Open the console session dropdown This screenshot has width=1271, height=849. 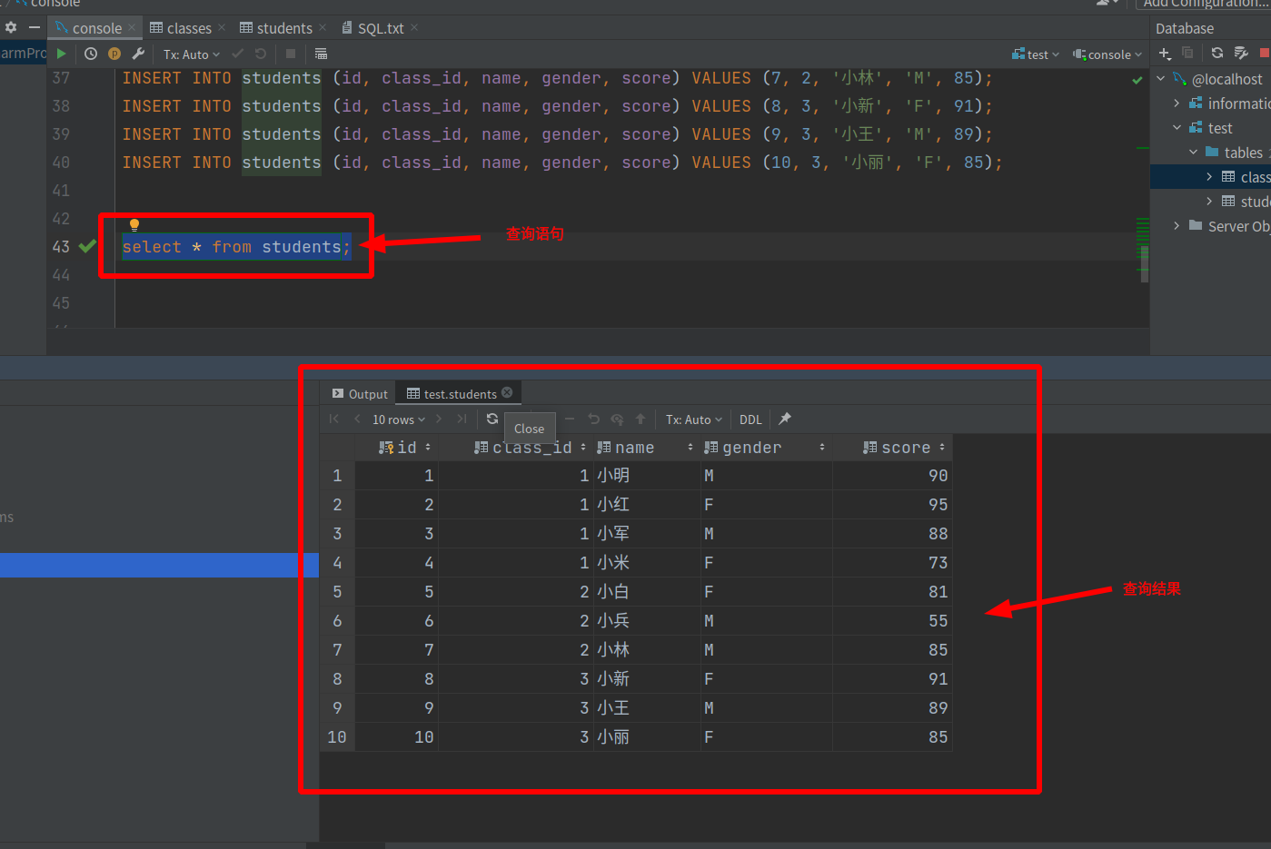[1107, 54]
